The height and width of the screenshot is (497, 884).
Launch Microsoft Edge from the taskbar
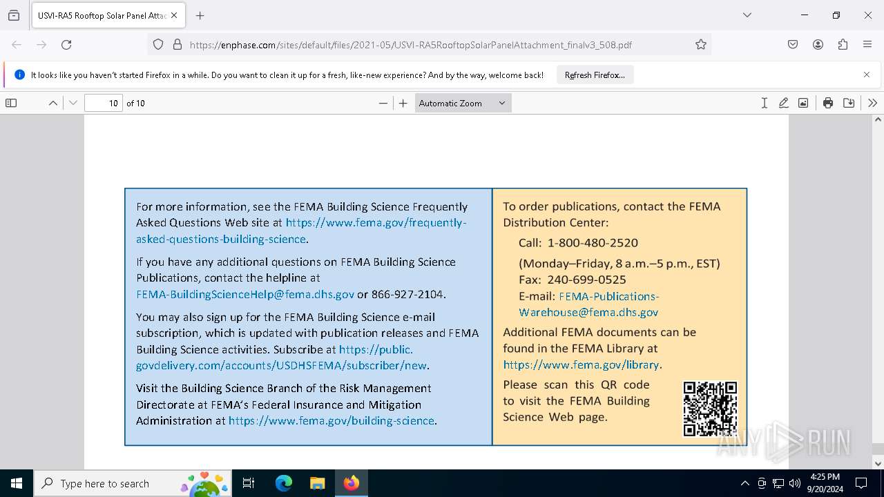point(284,483)
